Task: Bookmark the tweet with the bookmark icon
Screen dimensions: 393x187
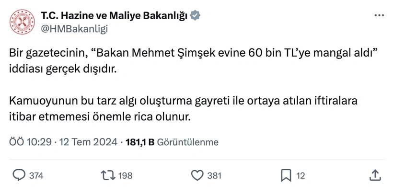Action: [286, 175]
